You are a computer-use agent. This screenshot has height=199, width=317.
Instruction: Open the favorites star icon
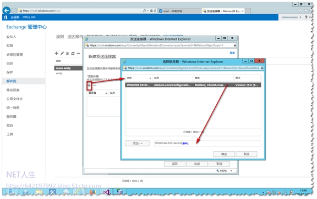pyautogui.click(x=305, y=10)
